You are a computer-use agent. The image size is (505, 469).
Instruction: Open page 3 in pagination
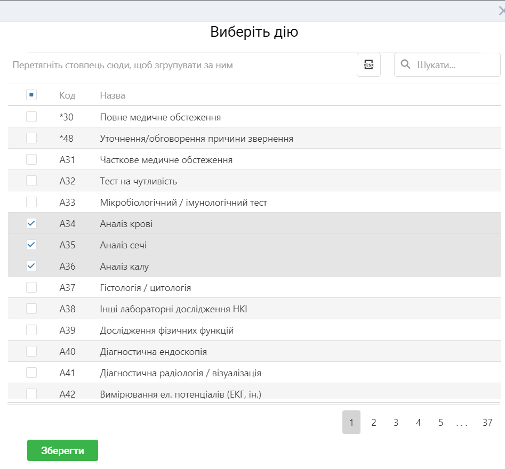[396, 422]
